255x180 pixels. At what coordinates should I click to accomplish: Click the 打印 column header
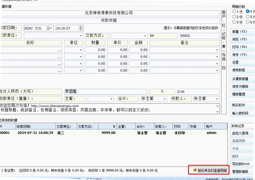click(181, 126)
